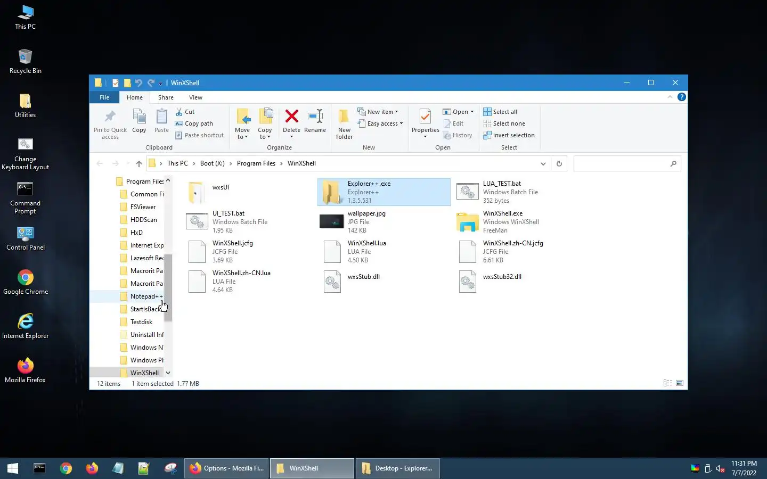
Task: Click This PC in the breadcrumb
Action: (x=177, y=163)
